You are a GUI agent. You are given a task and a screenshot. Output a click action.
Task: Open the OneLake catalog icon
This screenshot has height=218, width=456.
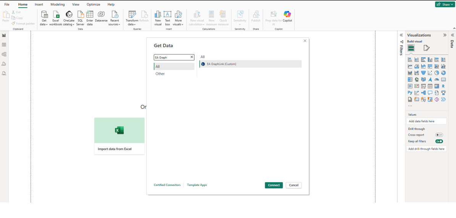click(x=69, y=14)
